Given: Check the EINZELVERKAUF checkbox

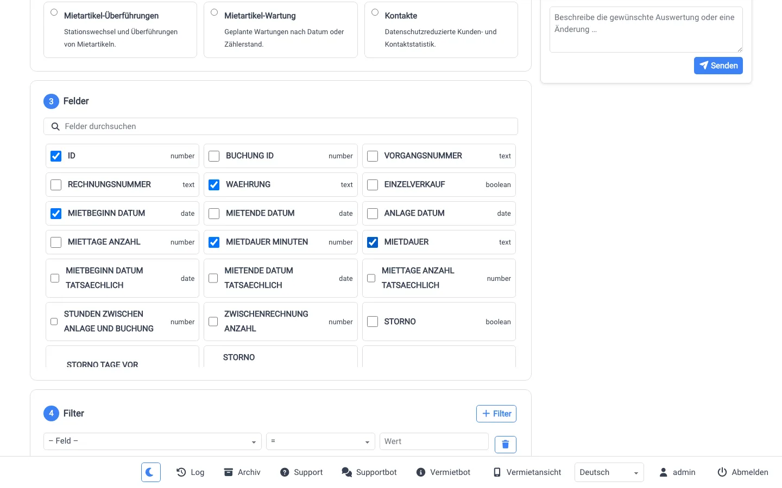Looking at the screenshot, I should [x=373, y=185].
